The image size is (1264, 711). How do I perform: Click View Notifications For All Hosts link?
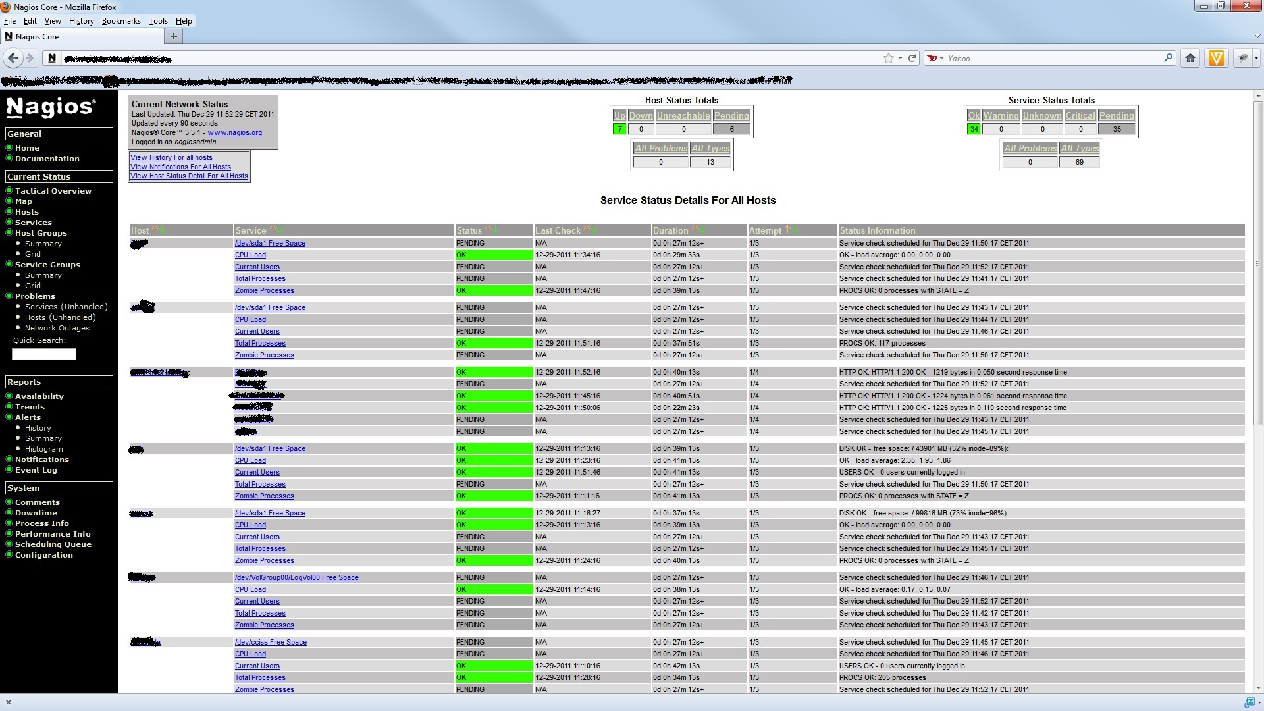(180, 167)
